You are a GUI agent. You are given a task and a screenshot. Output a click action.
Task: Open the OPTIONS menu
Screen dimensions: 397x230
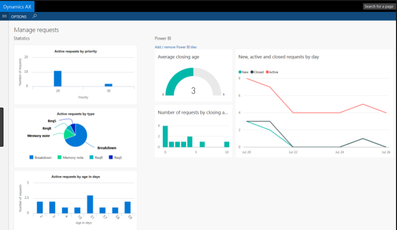19,16
